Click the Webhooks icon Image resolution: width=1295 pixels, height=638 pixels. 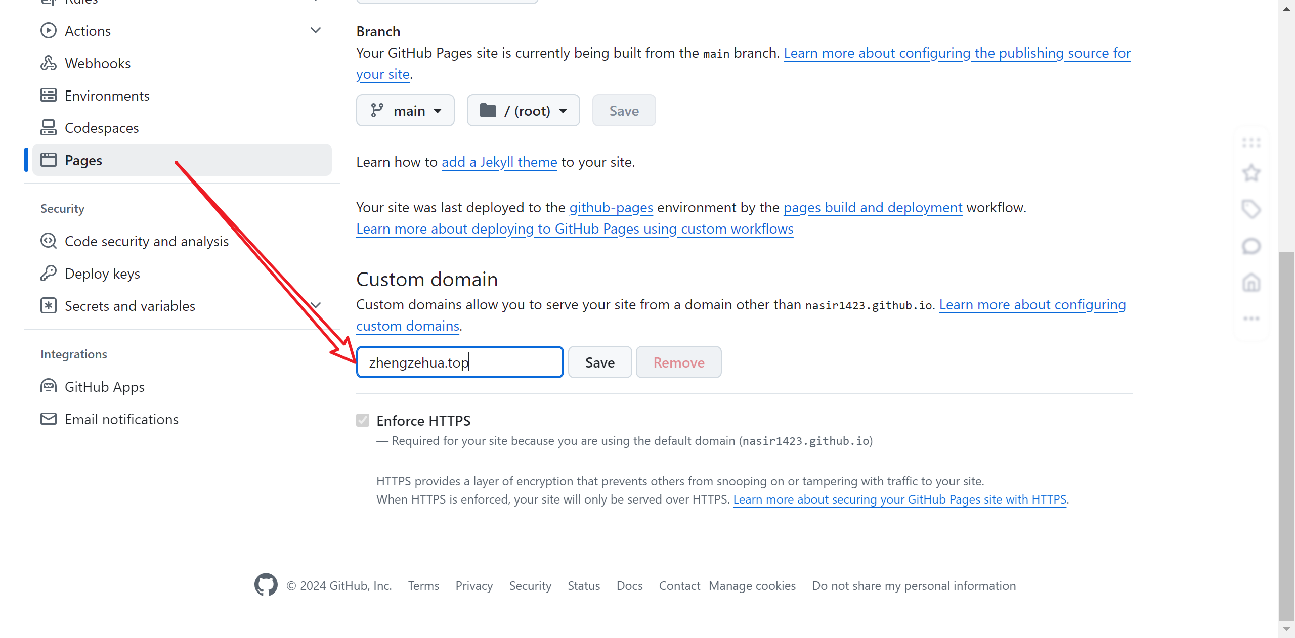pyautogui.click(x=49, y=63)
